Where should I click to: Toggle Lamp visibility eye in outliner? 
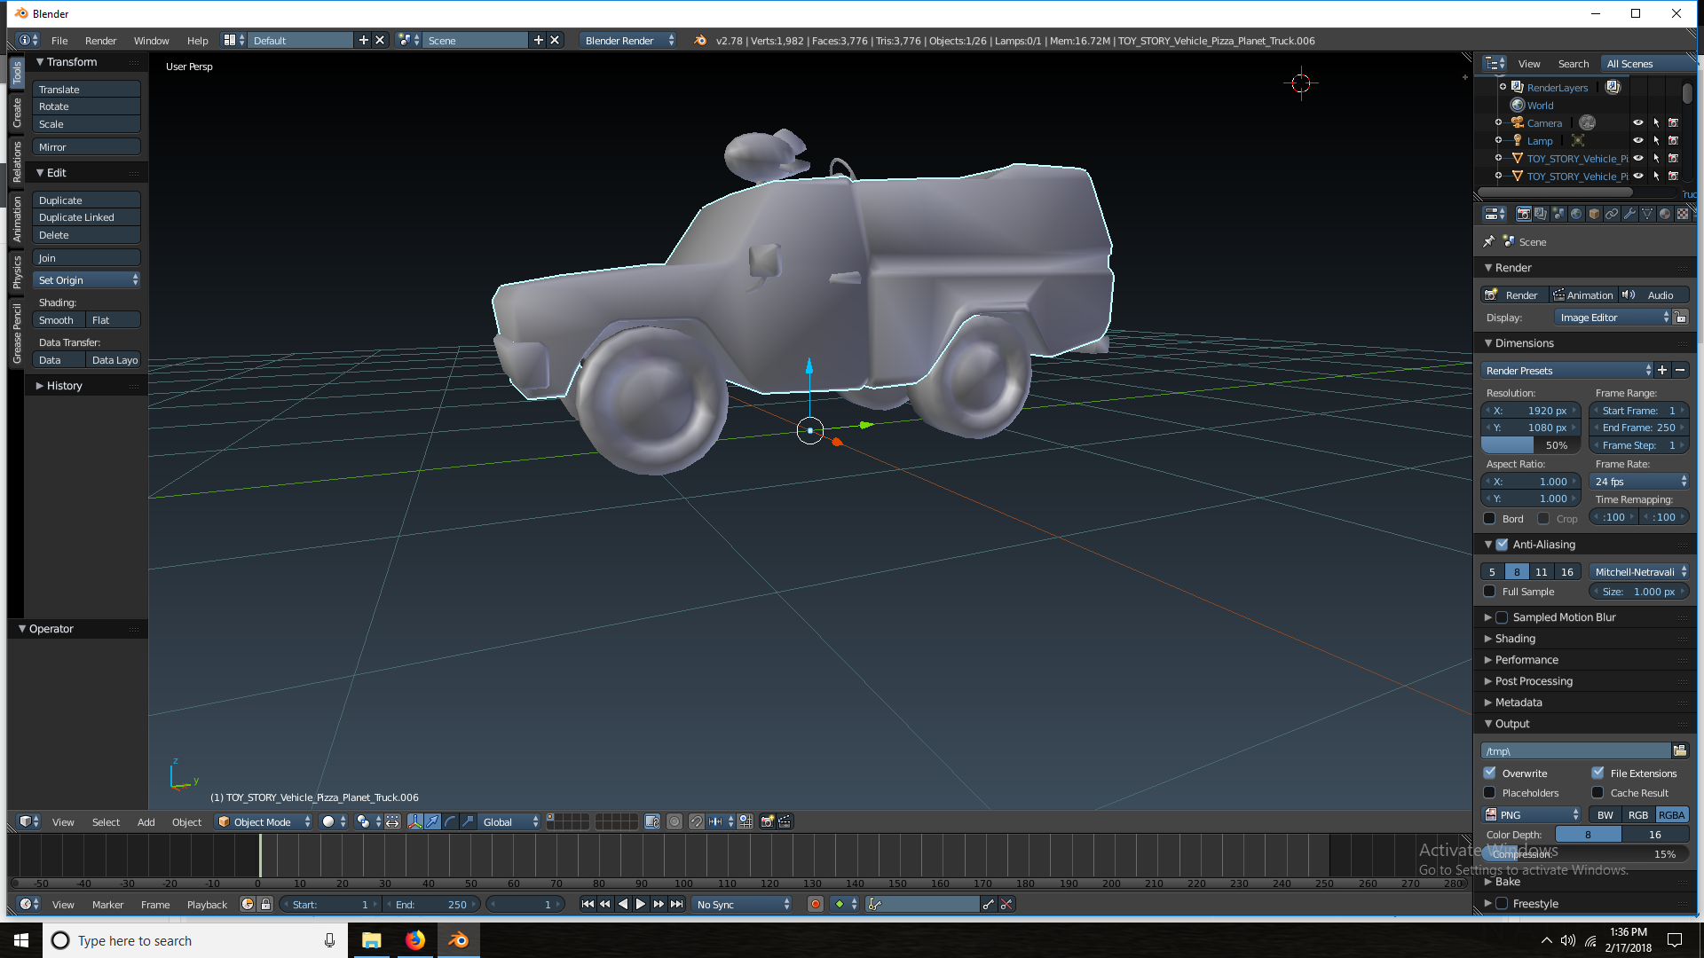coord(1638,140)
